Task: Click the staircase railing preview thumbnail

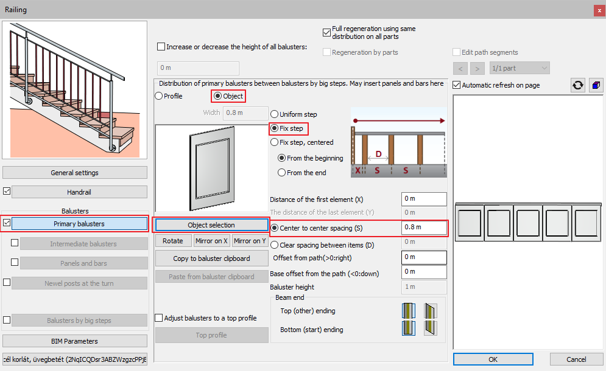Action: tap(75, 89)
